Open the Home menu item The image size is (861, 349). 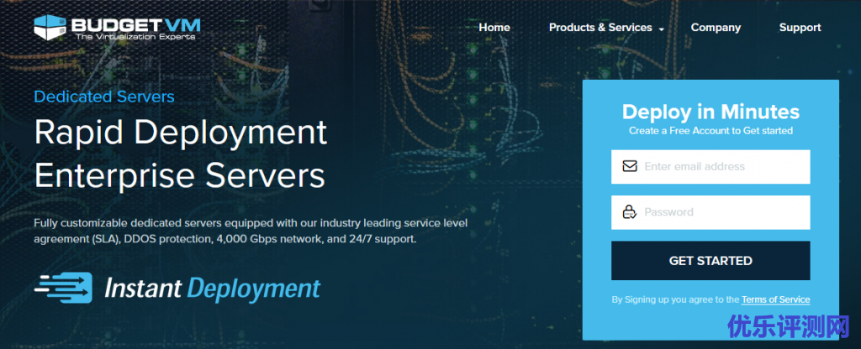pyautogui.click(x=494, y=28)
